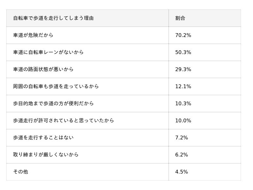The image size is (253, 190).
Task: Select the 70.2% value cell
Action: tap(205, 35)
